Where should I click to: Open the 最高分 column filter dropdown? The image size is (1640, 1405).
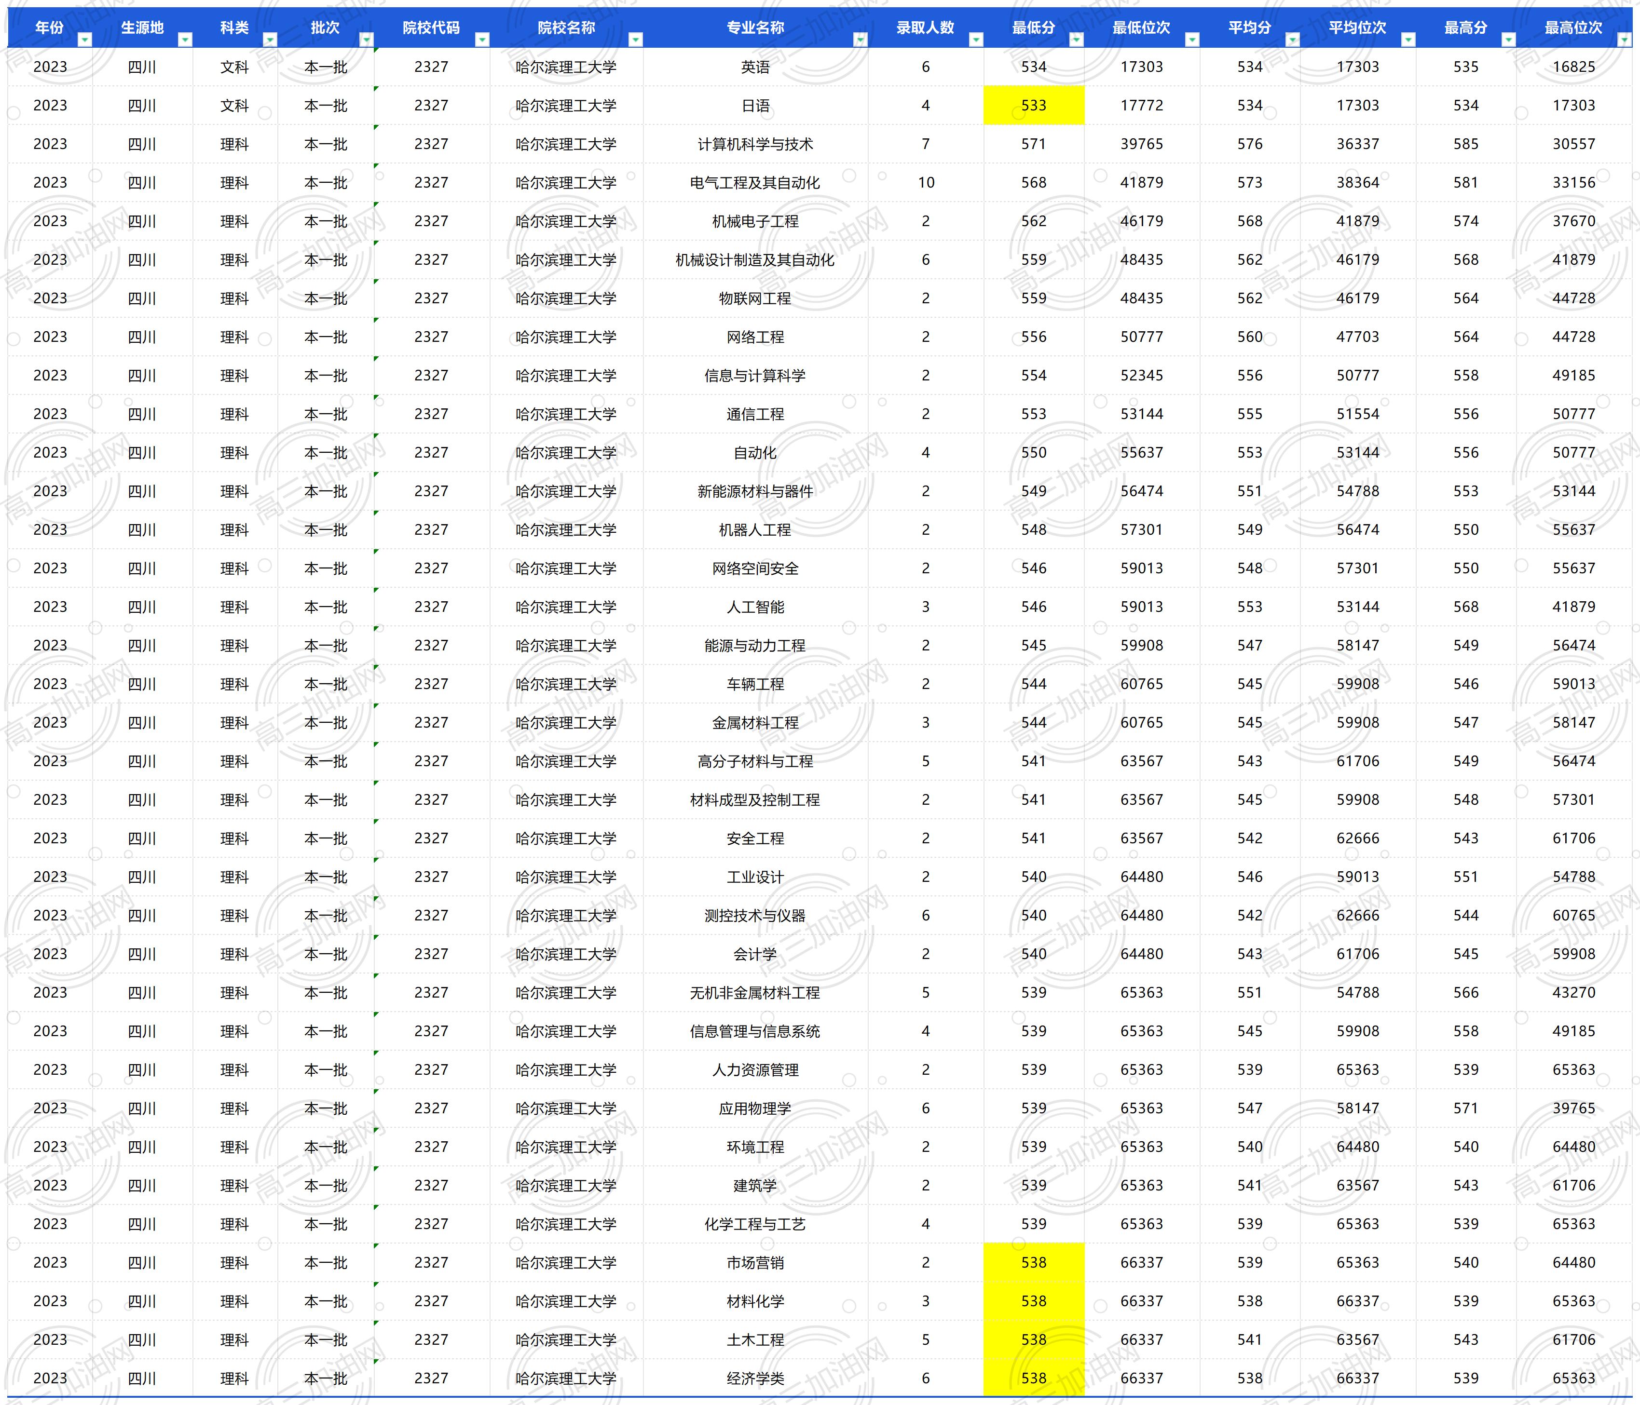point(1509,40)
